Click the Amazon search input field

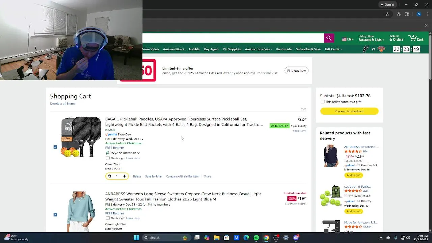(233, 38)
